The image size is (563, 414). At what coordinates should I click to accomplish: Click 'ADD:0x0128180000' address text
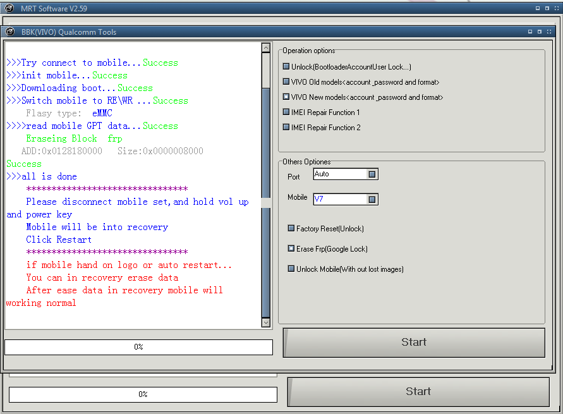pos(61,151)
